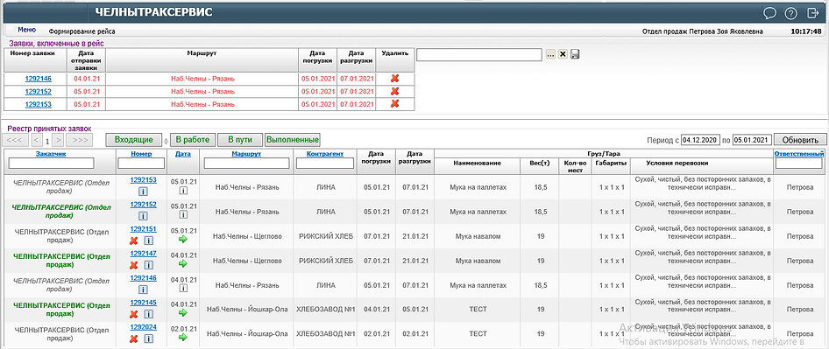
Task: Clear trip field with black X icon
Action: coord(563,54)
